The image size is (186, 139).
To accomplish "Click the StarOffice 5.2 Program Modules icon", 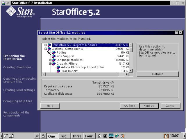I will [x=49, y=45].
